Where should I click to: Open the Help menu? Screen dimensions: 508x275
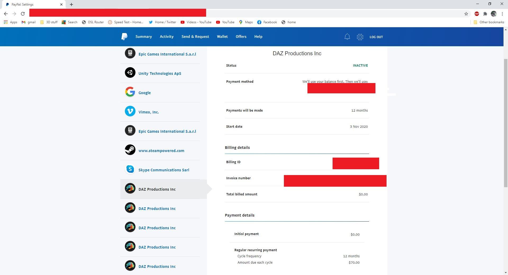coord(258,36)
